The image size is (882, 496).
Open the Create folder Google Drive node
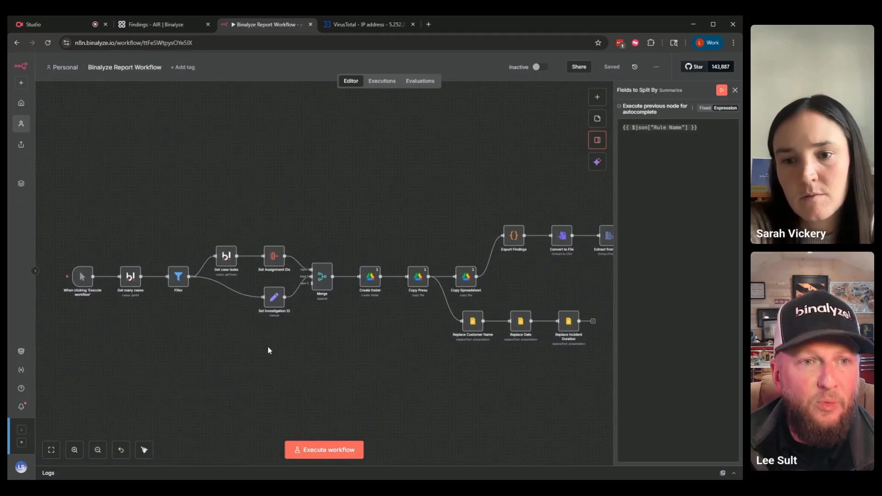coord(370,276)
